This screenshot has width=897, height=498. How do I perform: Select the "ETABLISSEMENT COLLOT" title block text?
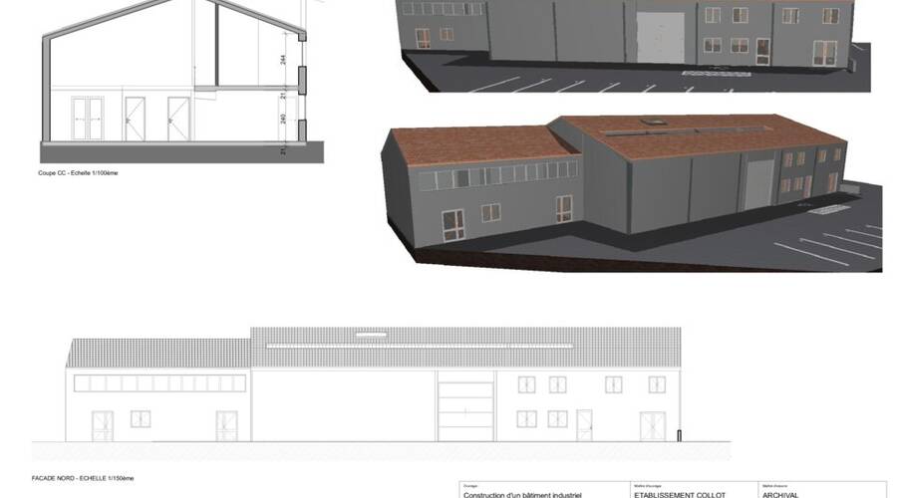[678, 494]
